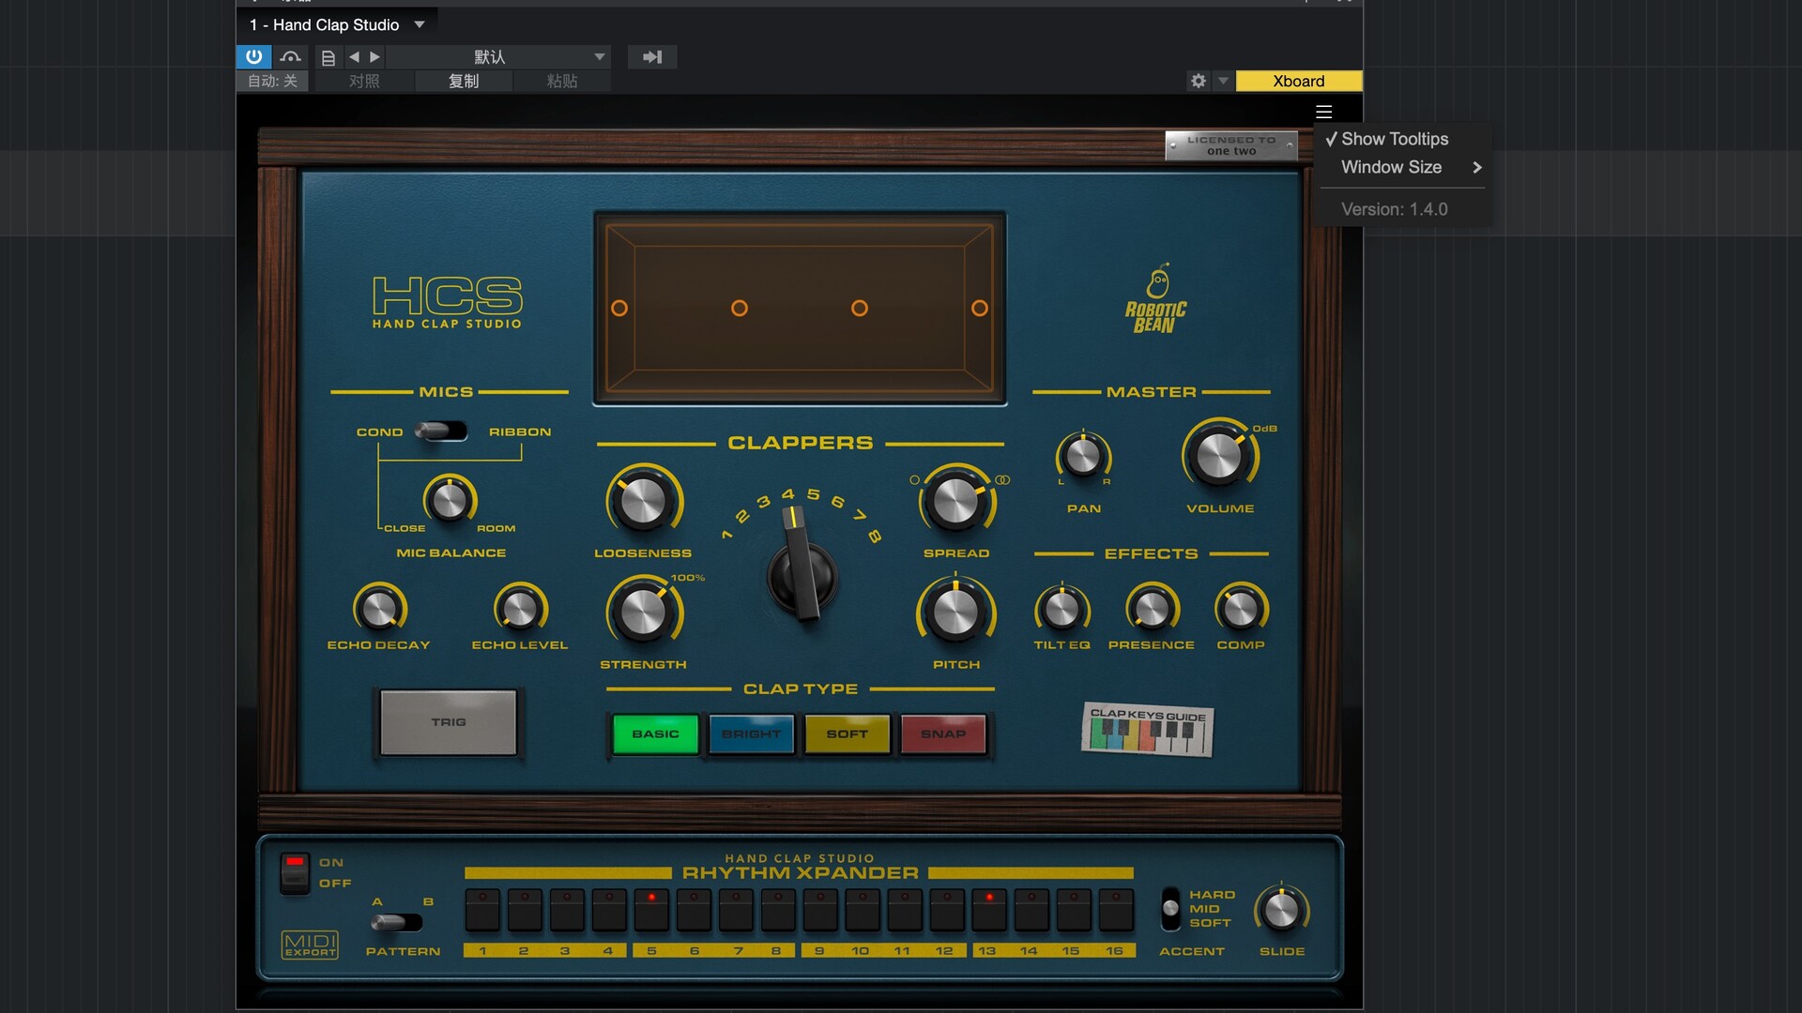Go to previous preset arrow
The width and height of the screenshot is (1802, 1013).
(x=354, y=57)
